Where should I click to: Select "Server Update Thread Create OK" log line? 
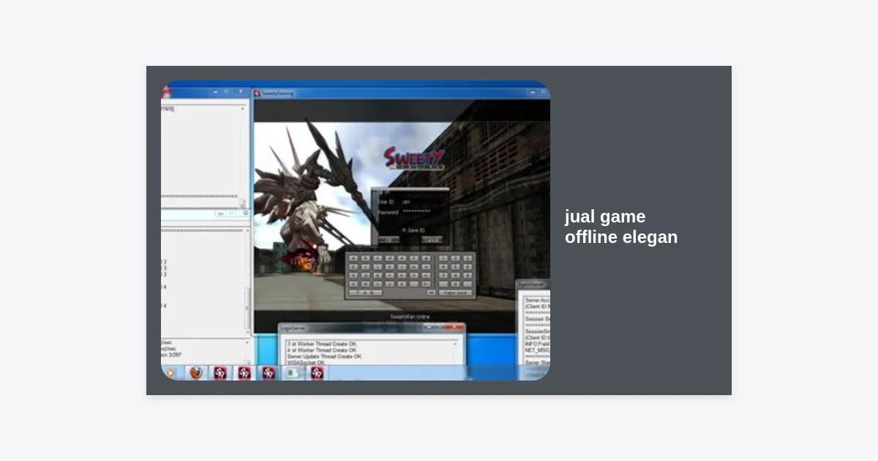(x=324, y=356)
